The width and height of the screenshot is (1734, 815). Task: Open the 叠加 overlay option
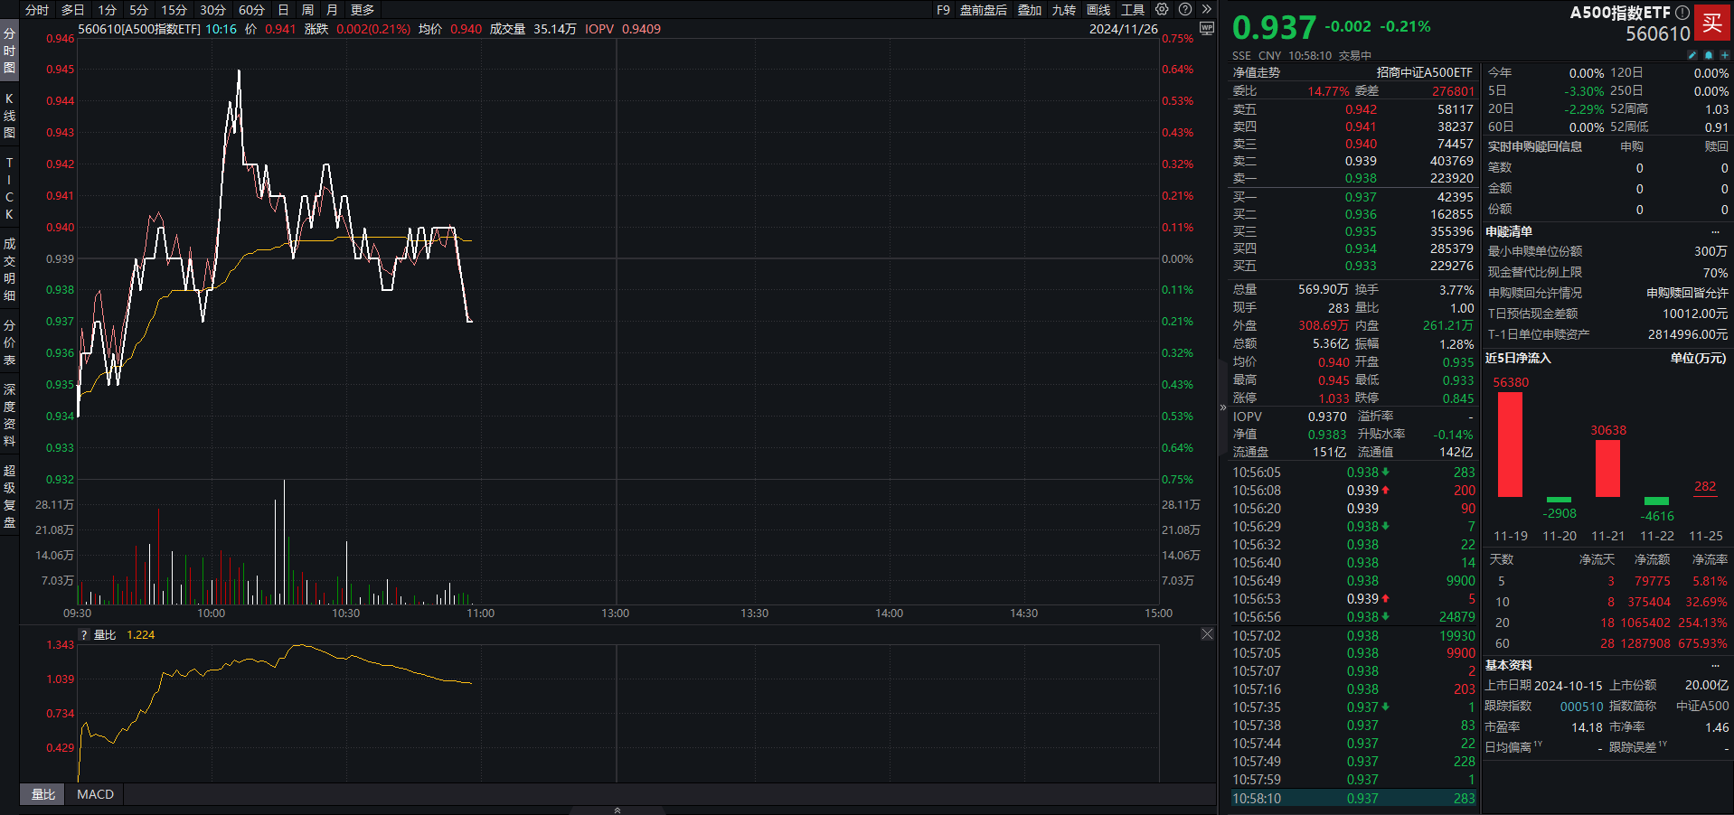coord(1030,10)
